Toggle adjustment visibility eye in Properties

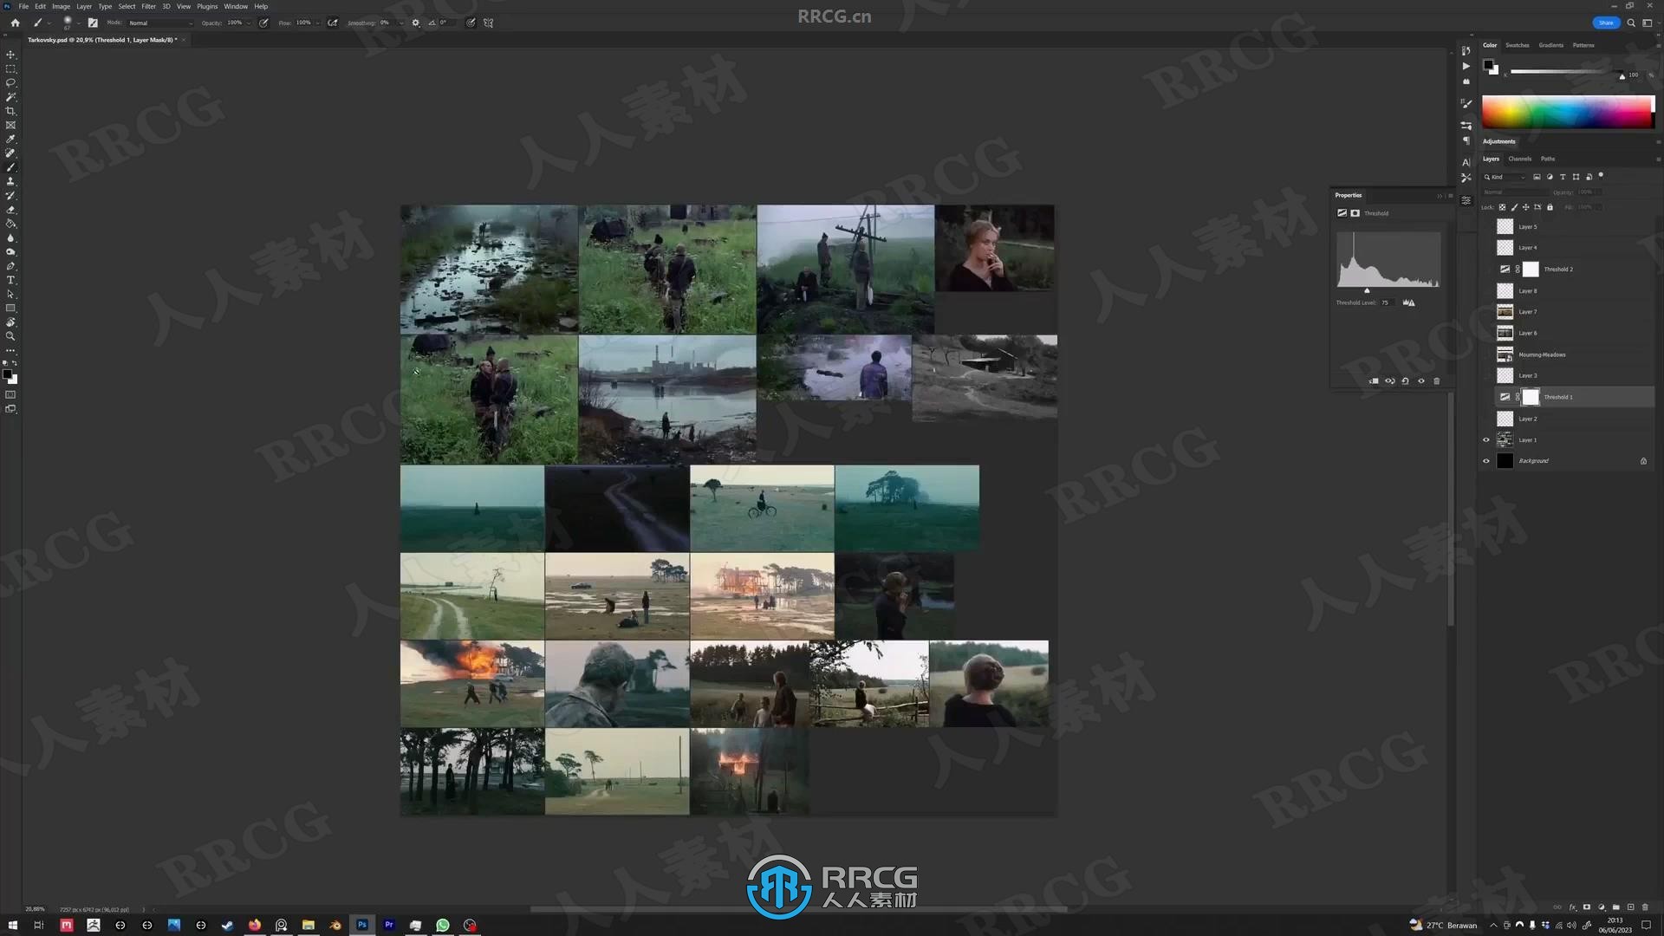pyautogui.click(x=1420, y=381)
